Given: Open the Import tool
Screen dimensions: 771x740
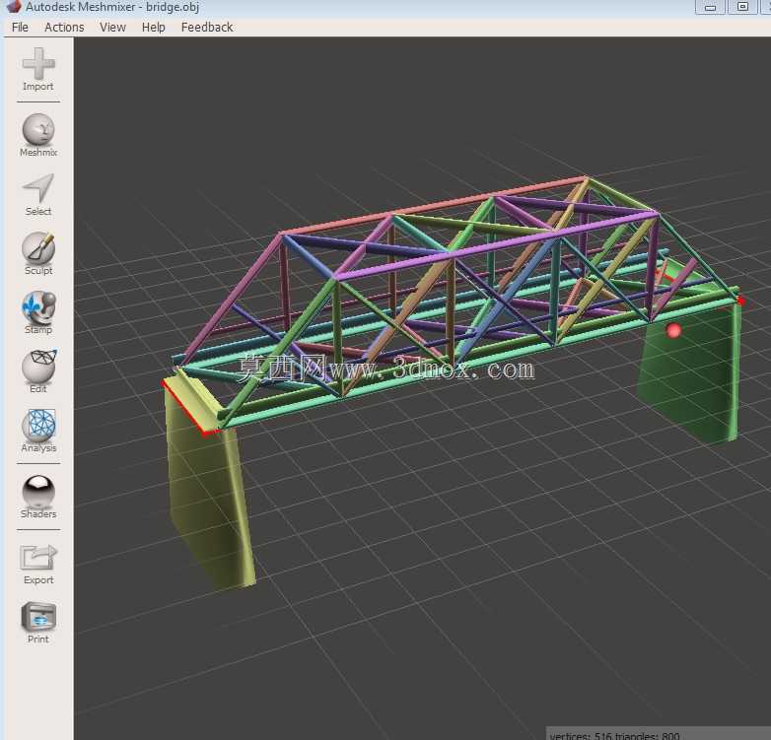Looking at the screenshot, I should 38,69.
